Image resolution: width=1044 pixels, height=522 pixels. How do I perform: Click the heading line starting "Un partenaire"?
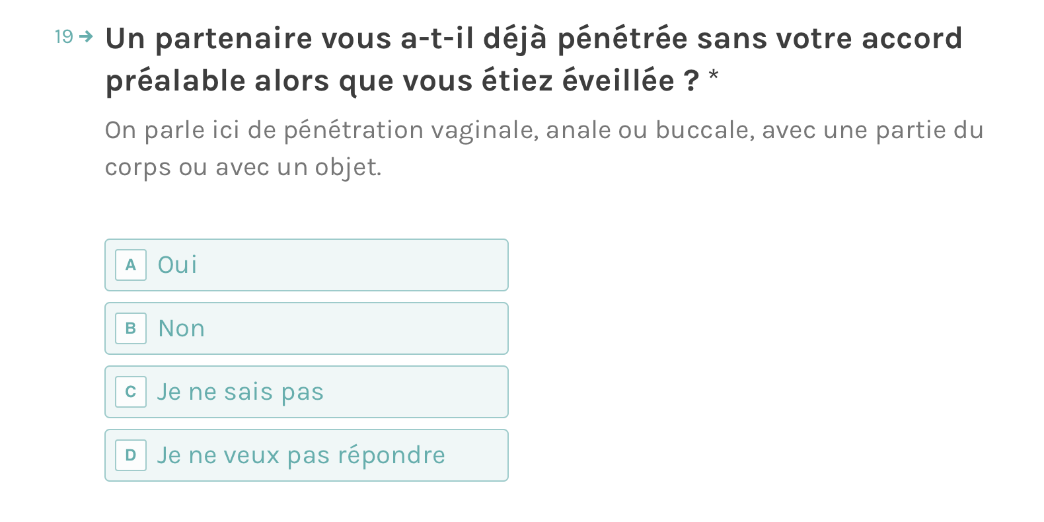click(x=533, y=38)
